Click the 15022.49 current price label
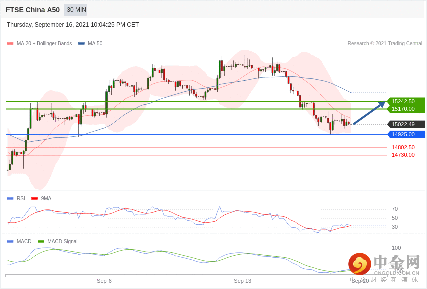Viewport: 427px width, 289px height. pyautogui.click(x=406, y=124)
